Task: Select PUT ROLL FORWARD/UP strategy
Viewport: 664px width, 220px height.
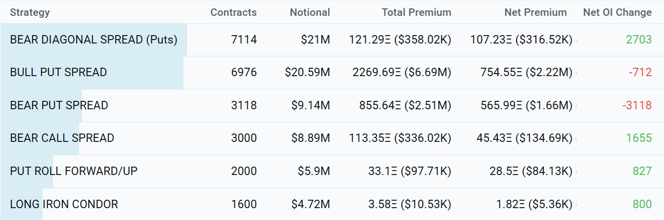Action: [74, 171]
